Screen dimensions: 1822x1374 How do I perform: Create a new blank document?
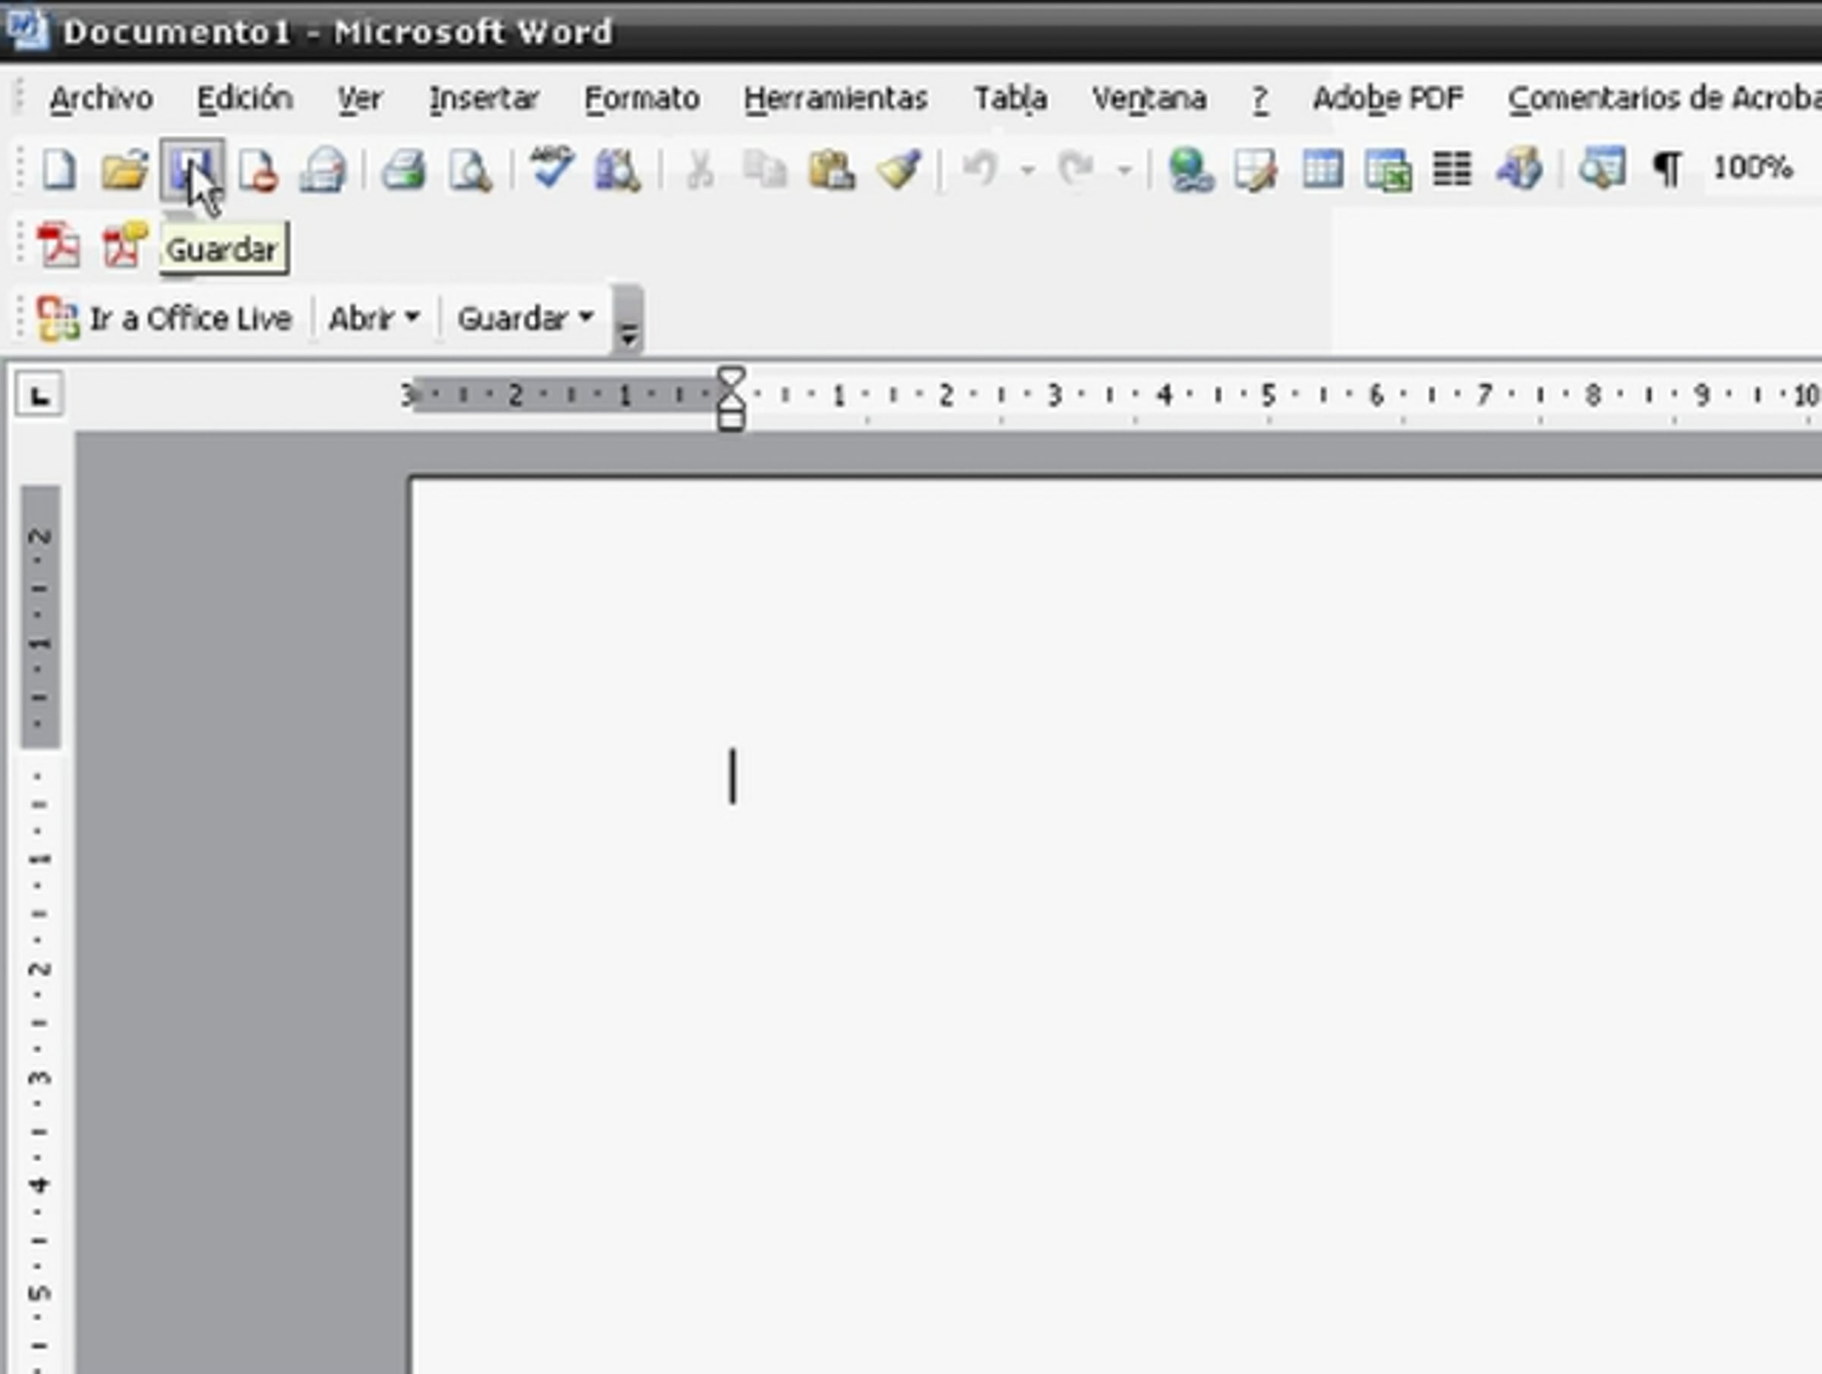[x=59, y=171]
